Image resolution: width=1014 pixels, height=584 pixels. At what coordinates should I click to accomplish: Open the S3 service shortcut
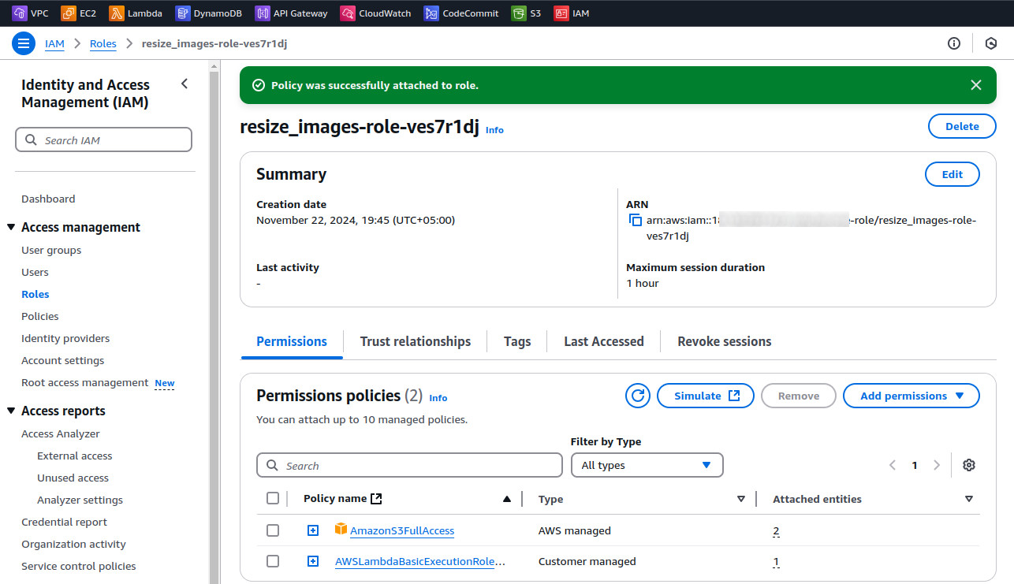pyautogui.click(x=527, y=13)
